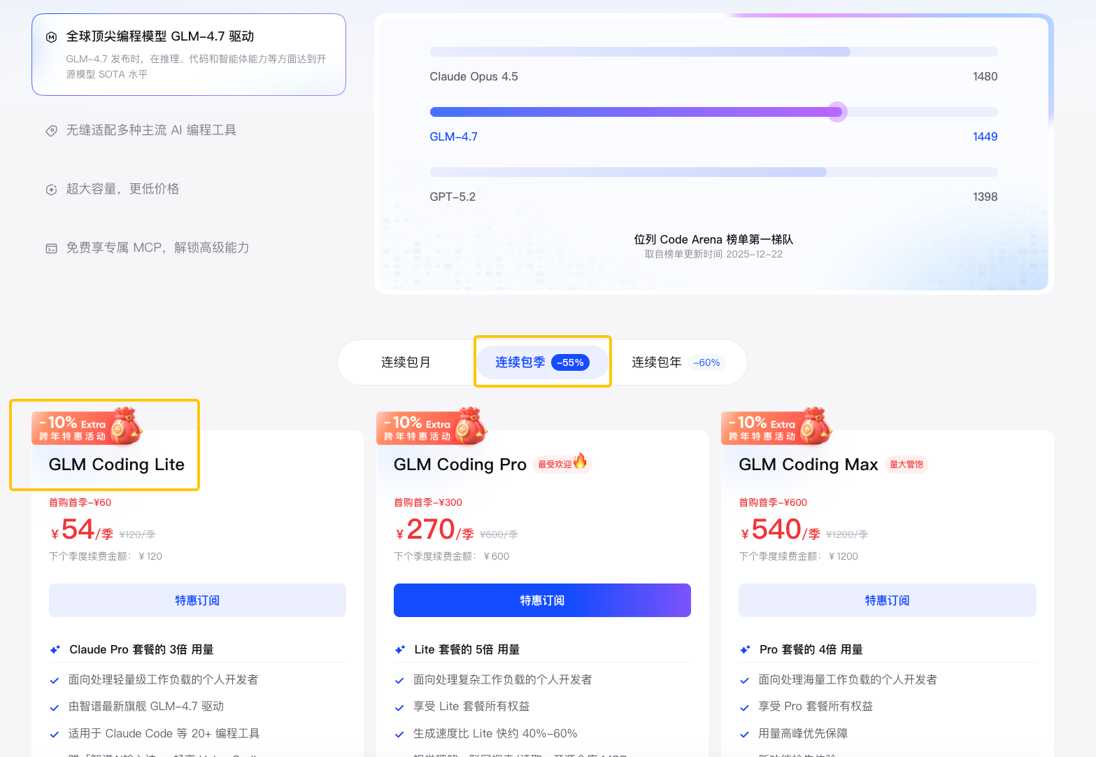Click the GLM Coding Pro plan title

[x=460, y=465]
